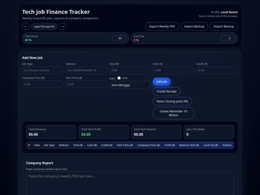
Task: Click the Actions column header
Action: click(x=227, y=145)
